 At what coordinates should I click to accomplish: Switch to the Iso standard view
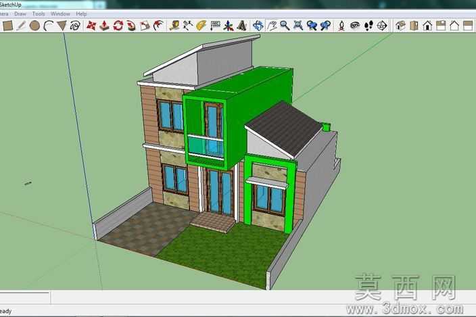(x=400, y=26)
